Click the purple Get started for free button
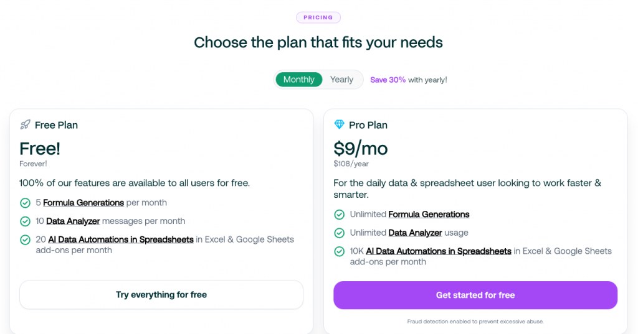The width and height of the screenshot is (638, 334). 475,295
